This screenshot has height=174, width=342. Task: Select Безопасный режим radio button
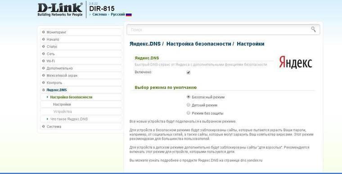(x=189, y=97)
